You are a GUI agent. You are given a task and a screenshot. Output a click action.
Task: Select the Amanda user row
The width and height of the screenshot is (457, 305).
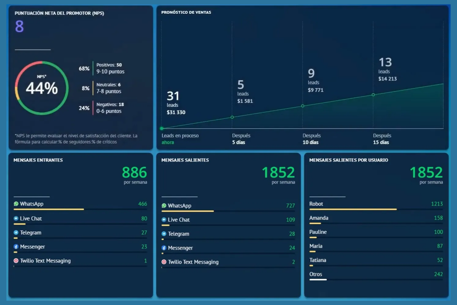point(376,219)
